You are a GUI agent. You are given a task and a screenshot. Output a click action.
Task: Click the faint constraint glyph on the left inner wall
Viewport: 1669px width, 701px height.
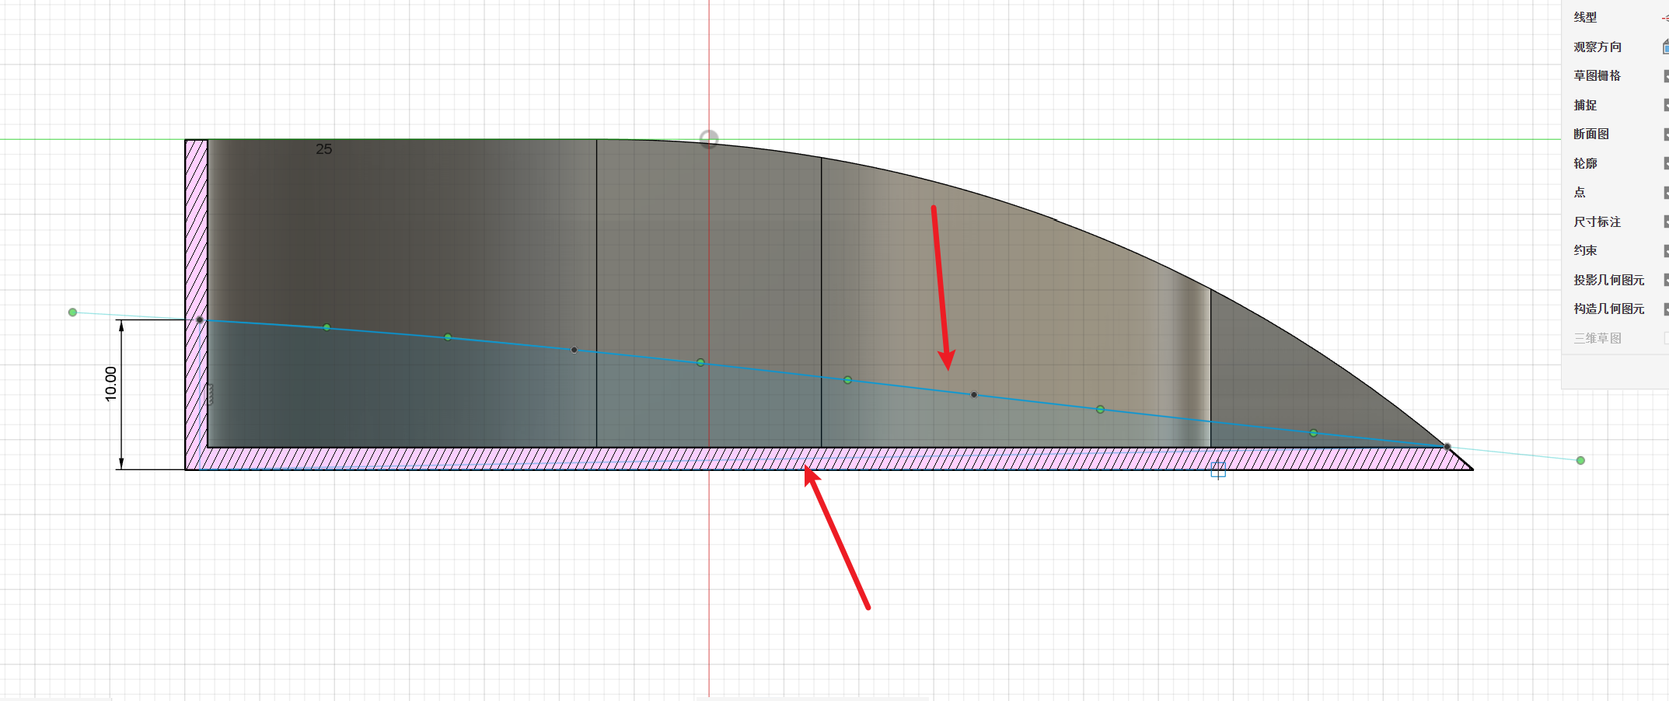209,394
